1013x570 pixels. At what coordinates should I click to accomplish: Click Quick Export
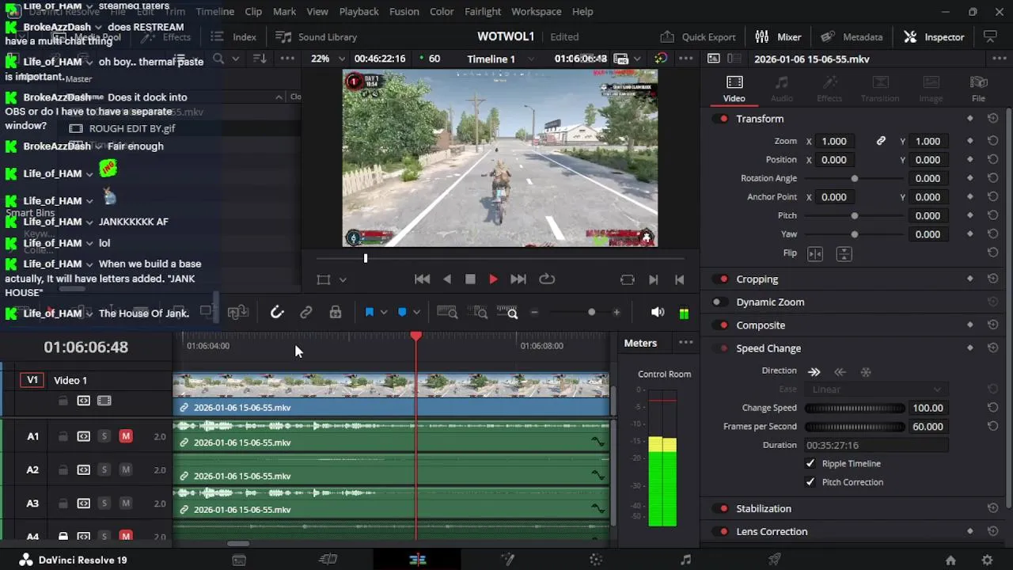tap(697, 37)
